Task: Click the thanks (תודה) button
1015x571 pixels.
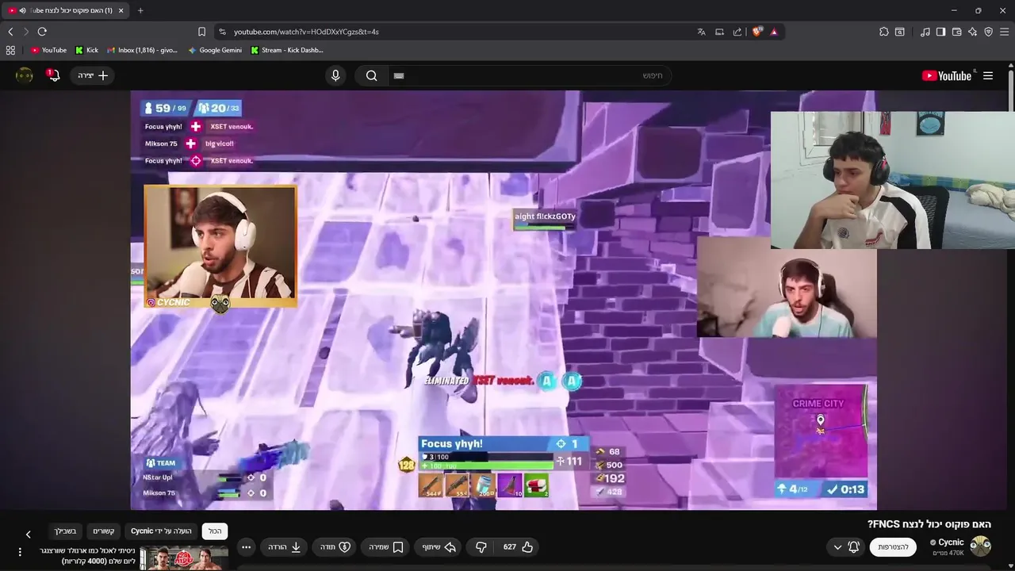Action: click(335, 546)
